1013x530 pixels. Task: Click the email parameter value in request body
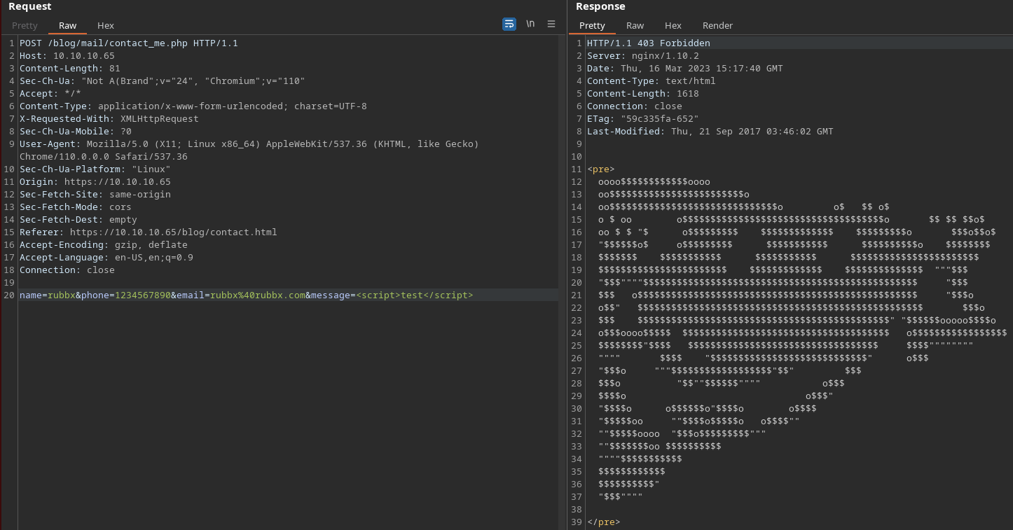(258, 295)
